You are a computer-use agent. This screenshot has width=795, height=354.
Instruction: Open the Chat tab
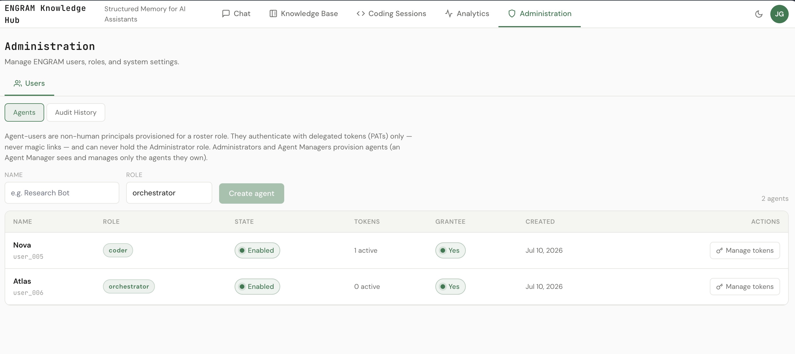point(236,13)
